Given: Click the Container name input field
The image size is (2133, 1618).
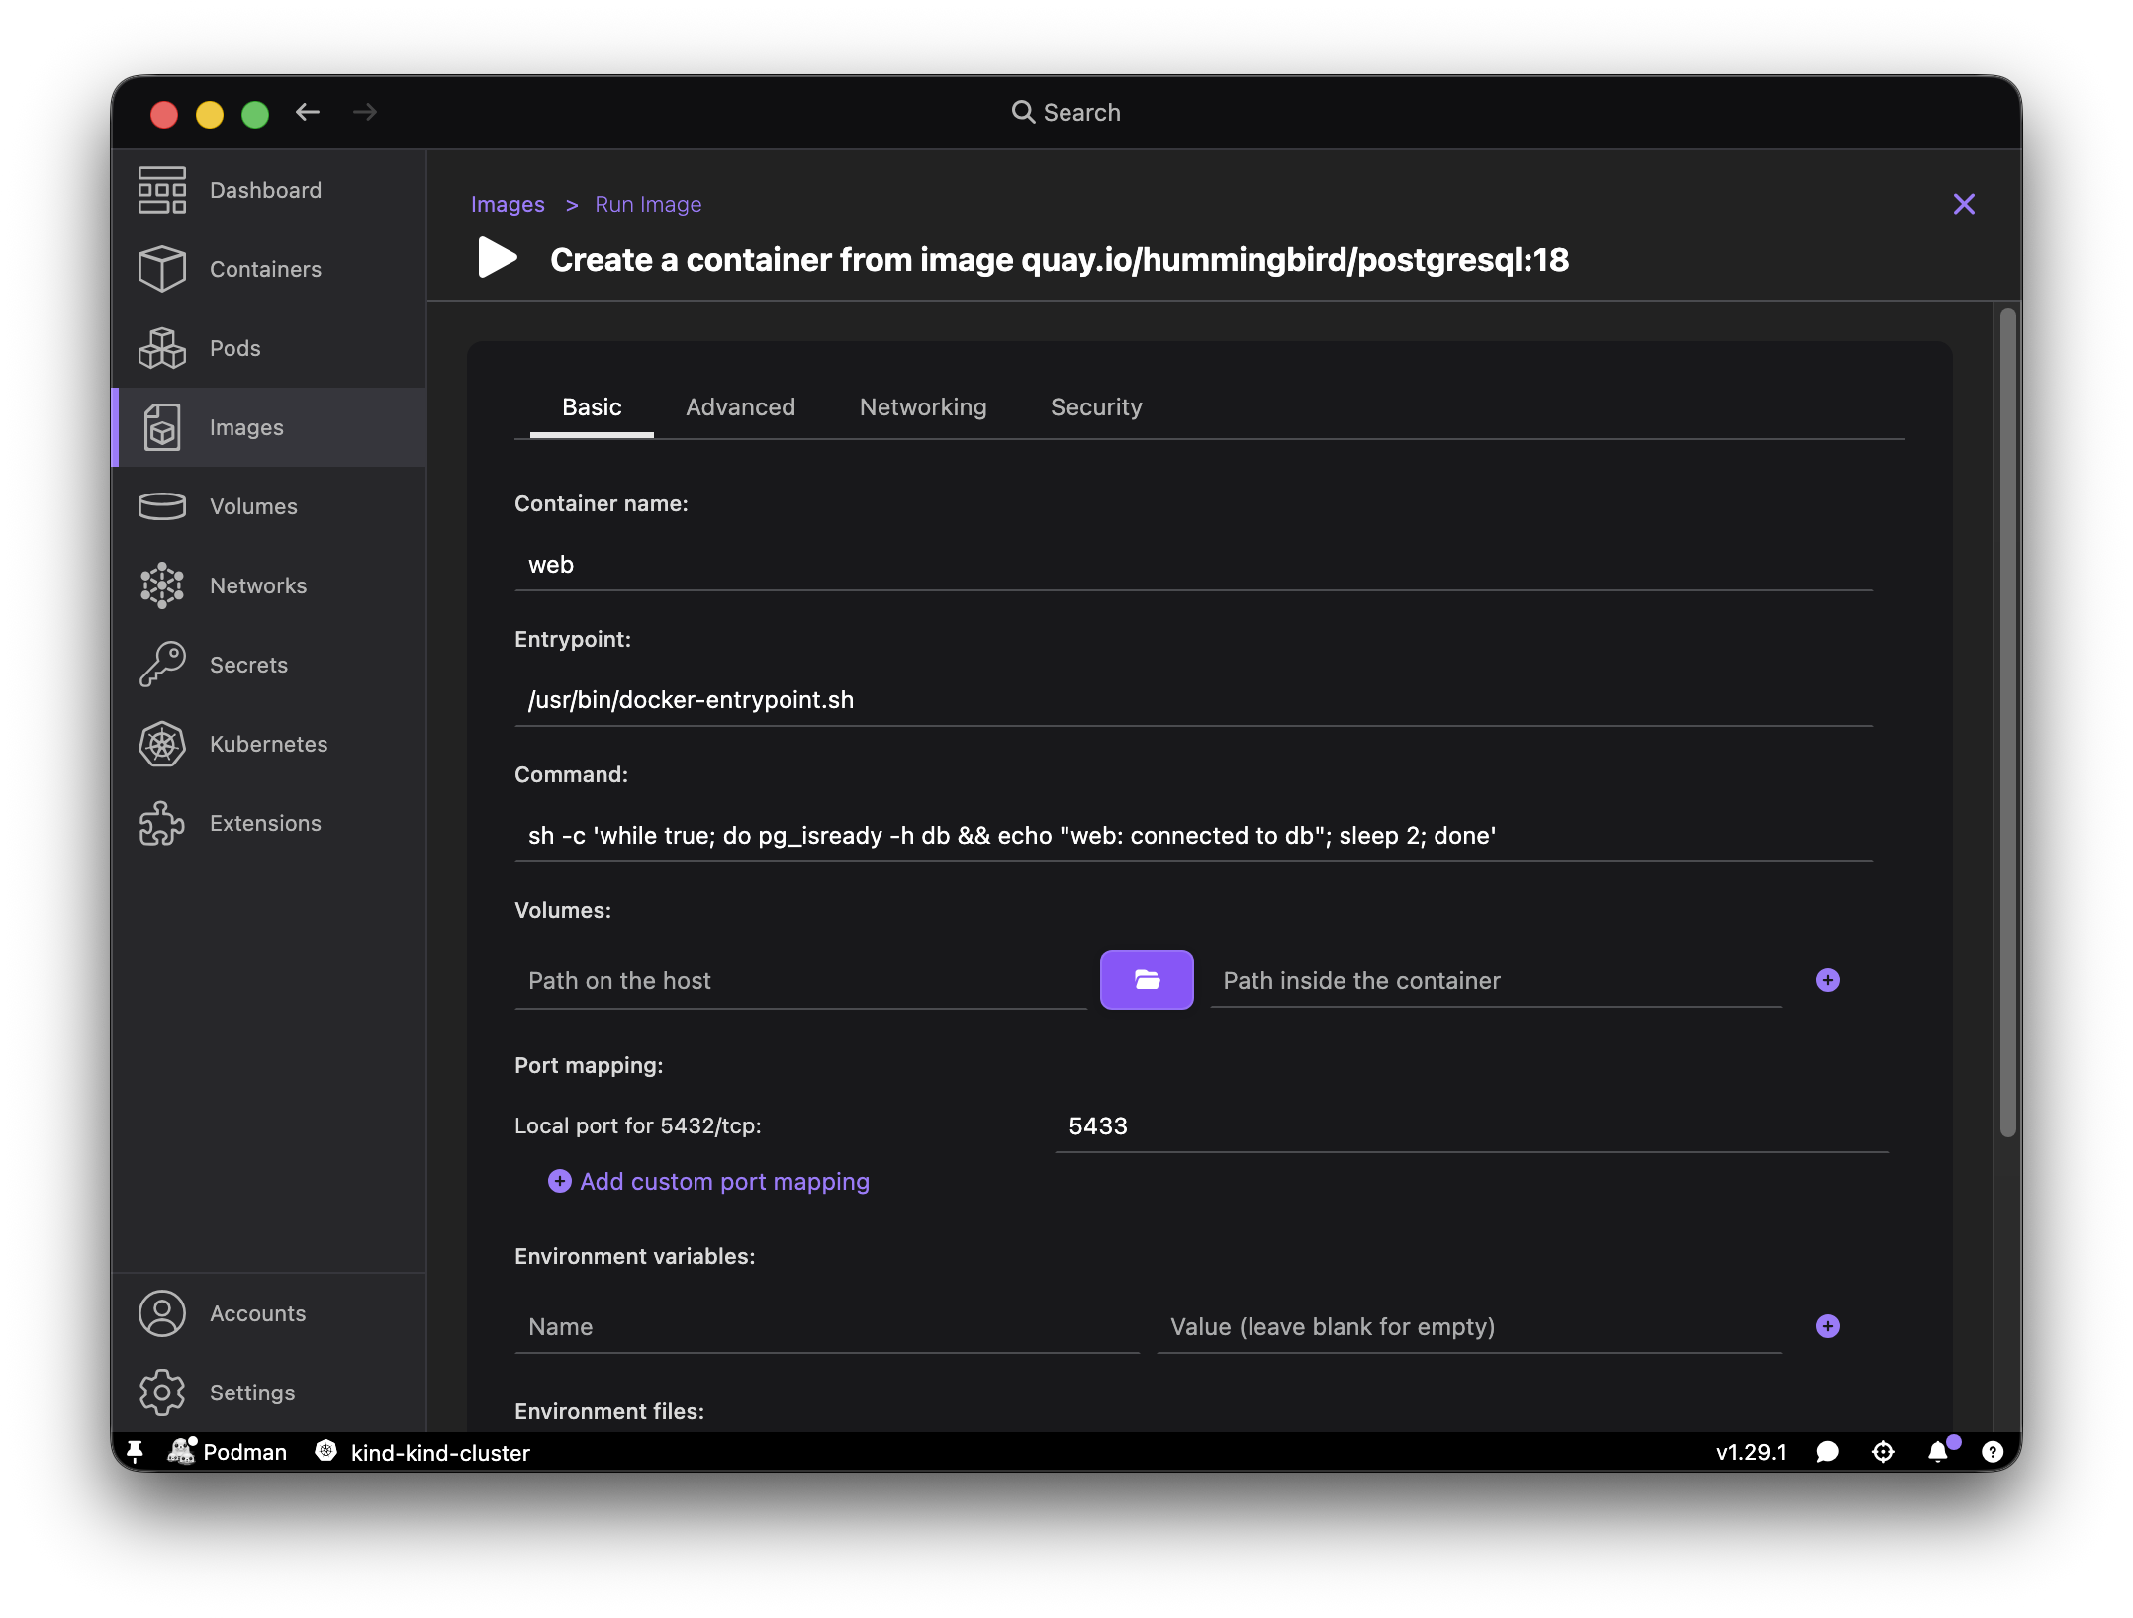Looking at the screenshot, I should pos(1193,565).
